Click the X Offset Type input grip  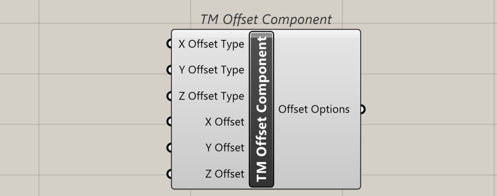coord(169,44)
